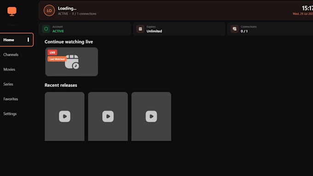Open the last watched live channel card
The height and width of the screenshot is (176, 313).
tap(71, 62)
